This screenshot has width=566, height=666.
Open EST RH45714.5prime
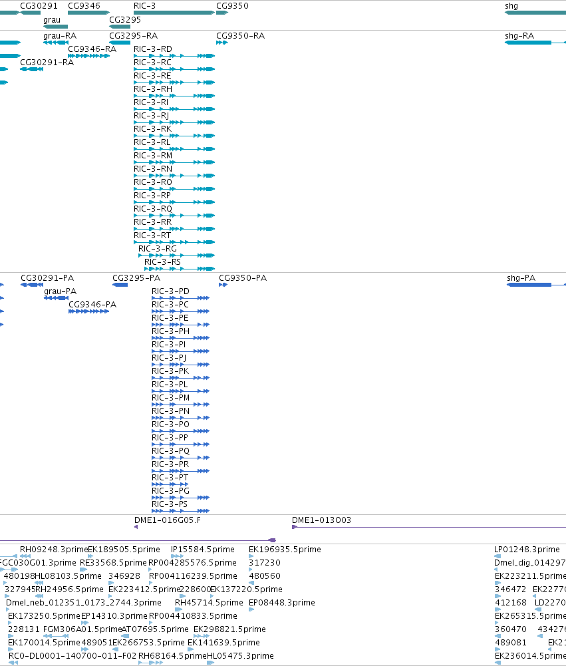pos(178,609)
